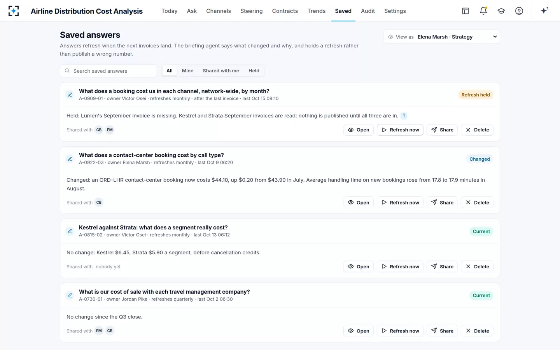Open the held booking cost per channel answer
Image resolution: width=560 pixels, height=350 pixels.
[359, 130]
